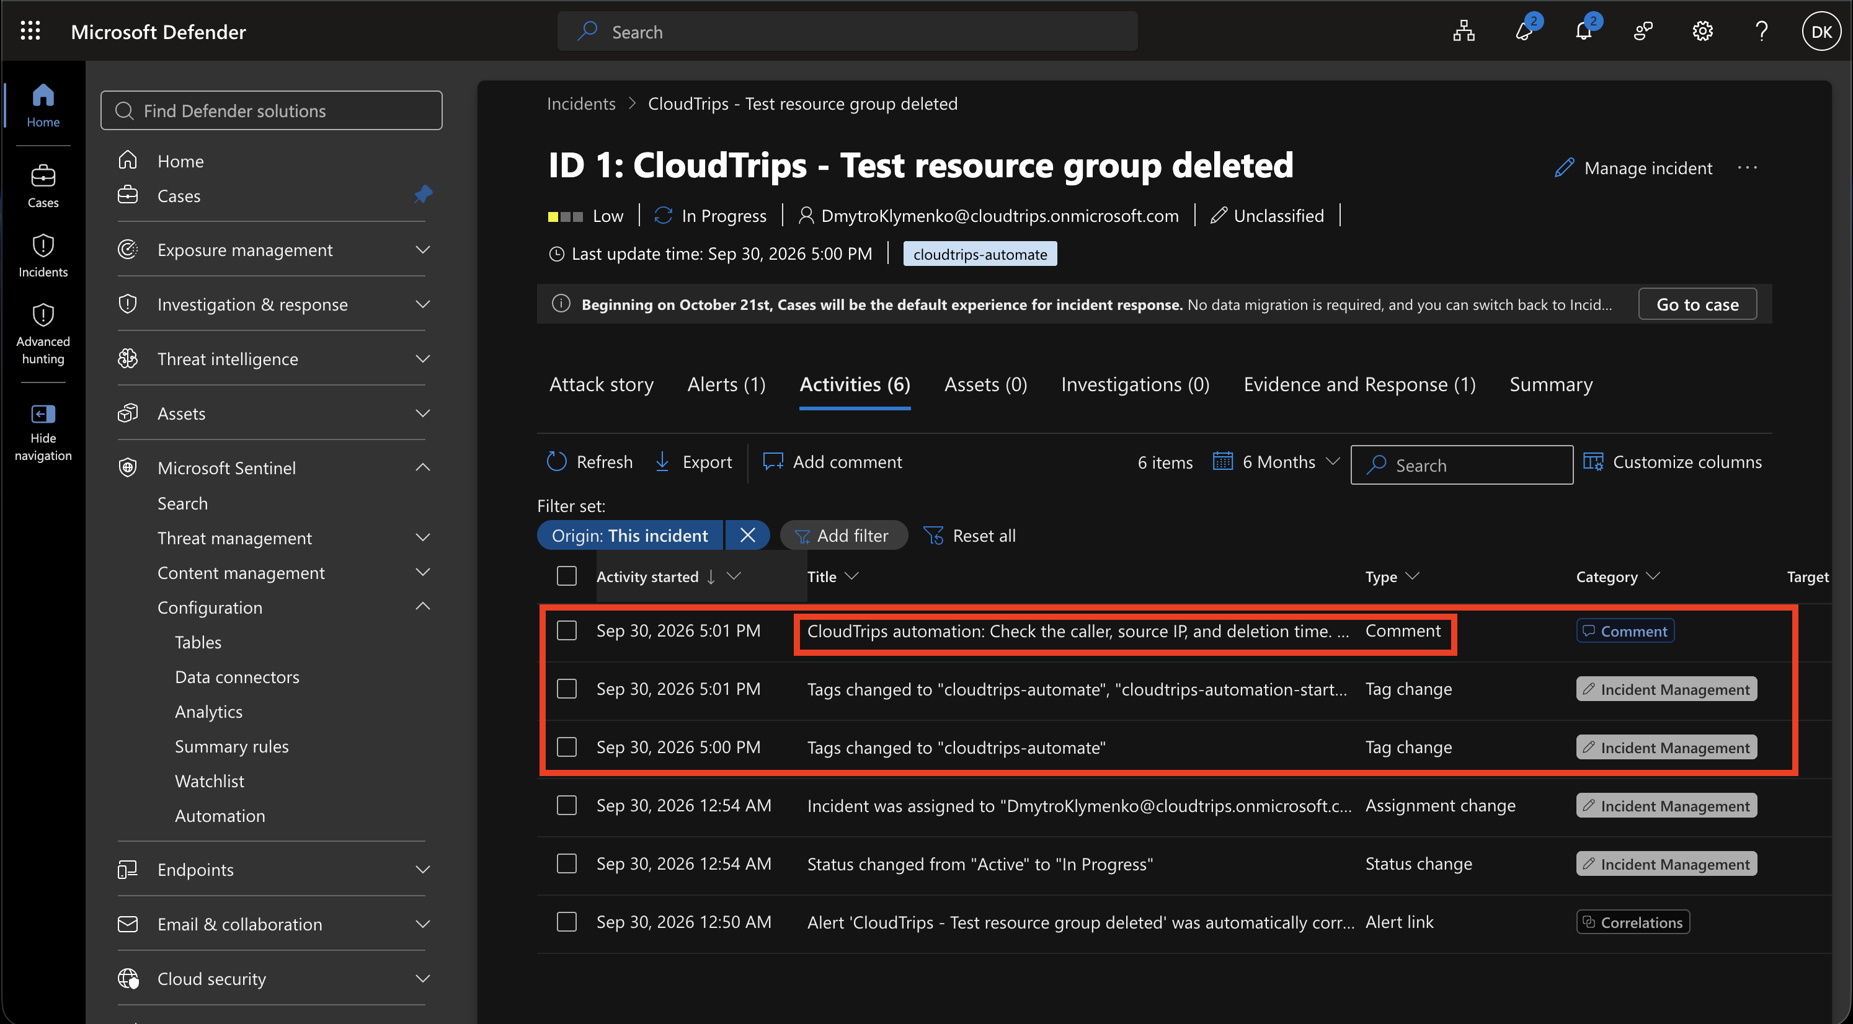Image resolution: width=1853 pixels, height=1024 pixels.
Task: Open Data connectors under Configuration
Action: click(x=238, y=676)
